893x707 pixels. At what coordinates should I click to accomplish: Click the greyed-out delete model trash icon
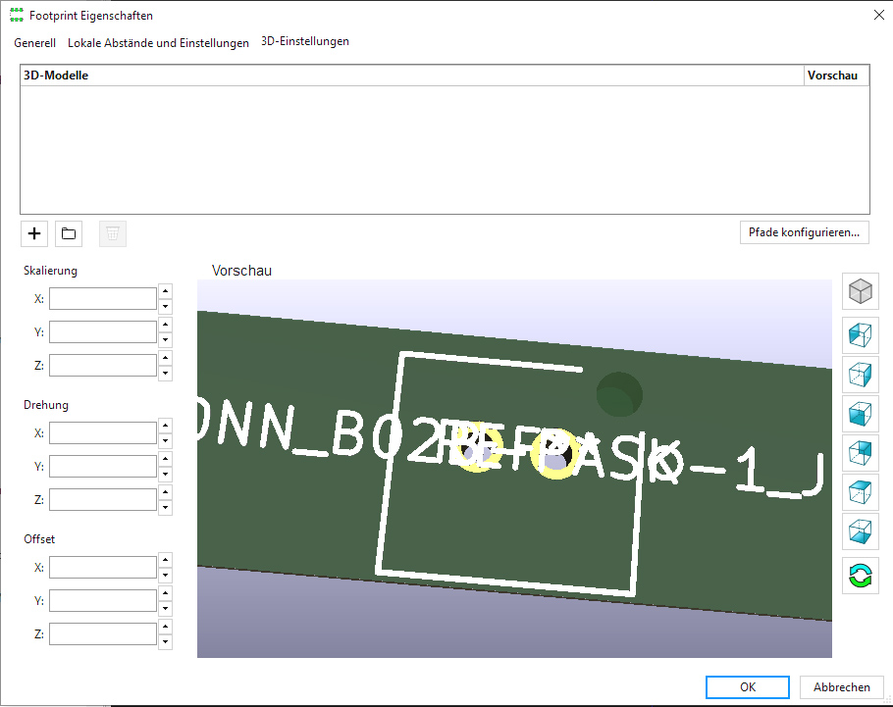tap(113, 233)
